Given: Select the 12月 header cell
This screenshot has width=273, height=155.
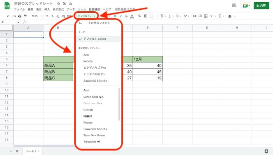Looking at the screenshot, I should point(148,59).
